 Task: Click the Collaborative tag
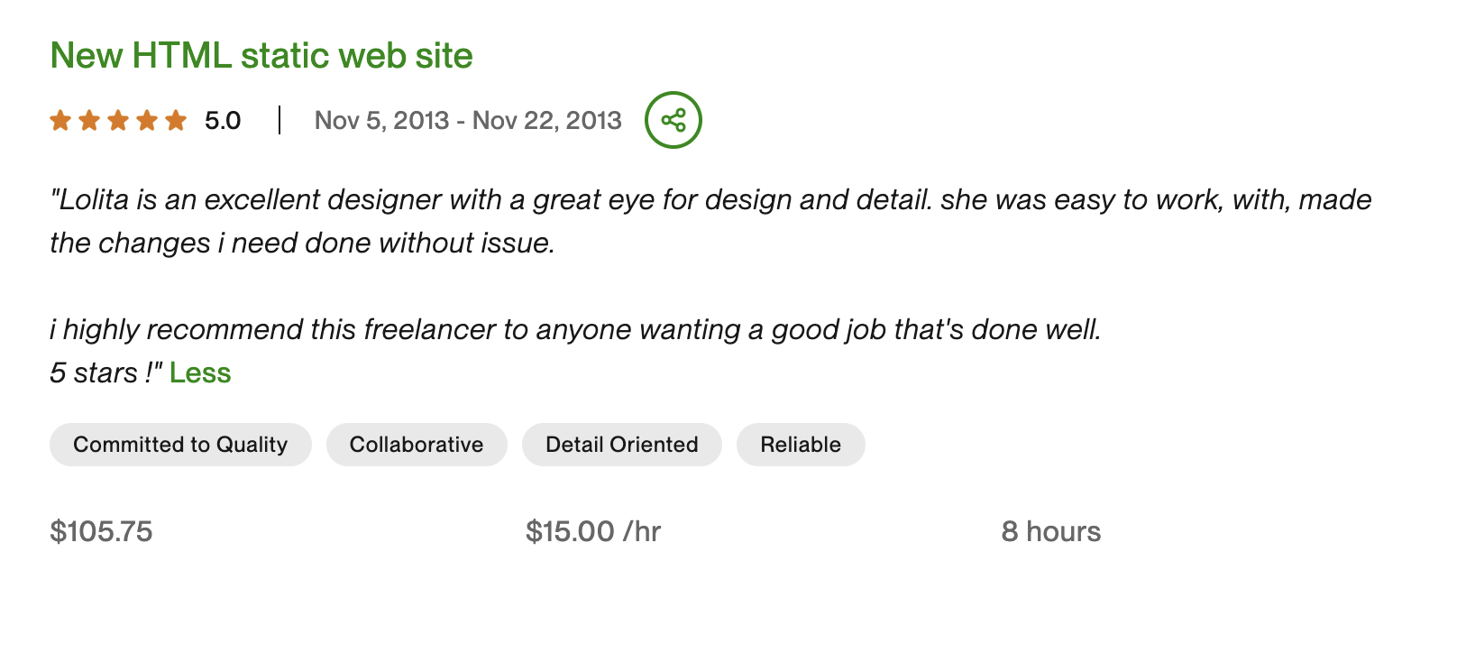(416, 444)
